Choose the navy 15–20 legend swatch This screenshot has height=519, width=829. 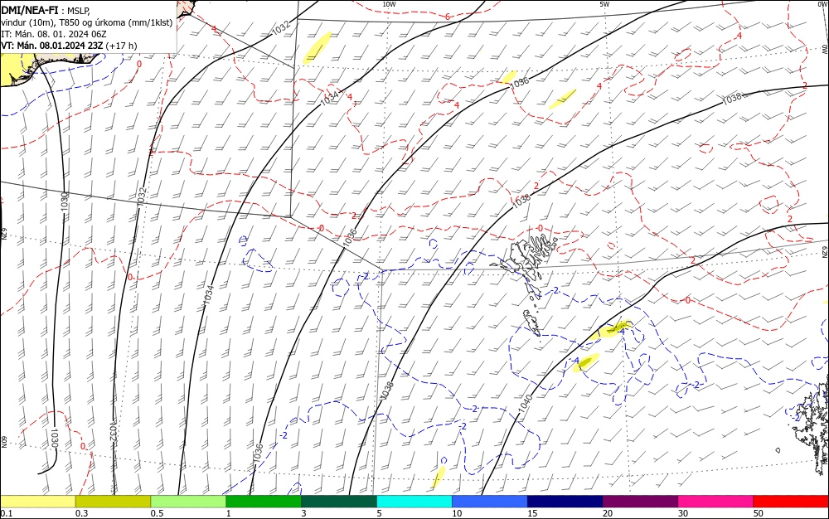click(565, 502)
